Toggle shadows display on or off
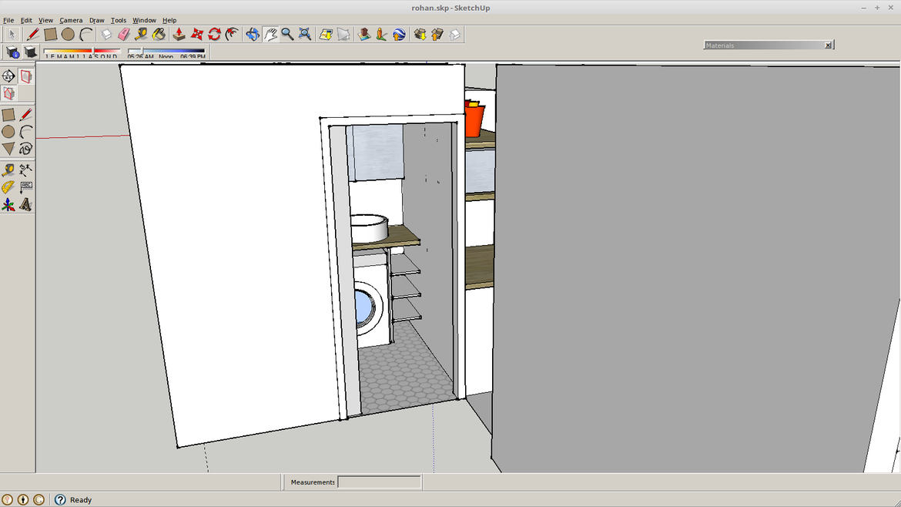This screenshot has width=901, height=507. [x=29, y=52]
